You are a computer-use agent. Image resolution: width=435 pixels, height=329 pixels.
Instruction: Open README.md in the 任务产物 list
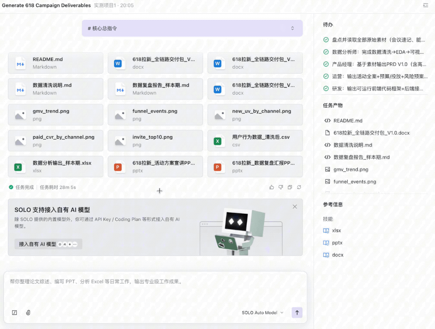348,121
